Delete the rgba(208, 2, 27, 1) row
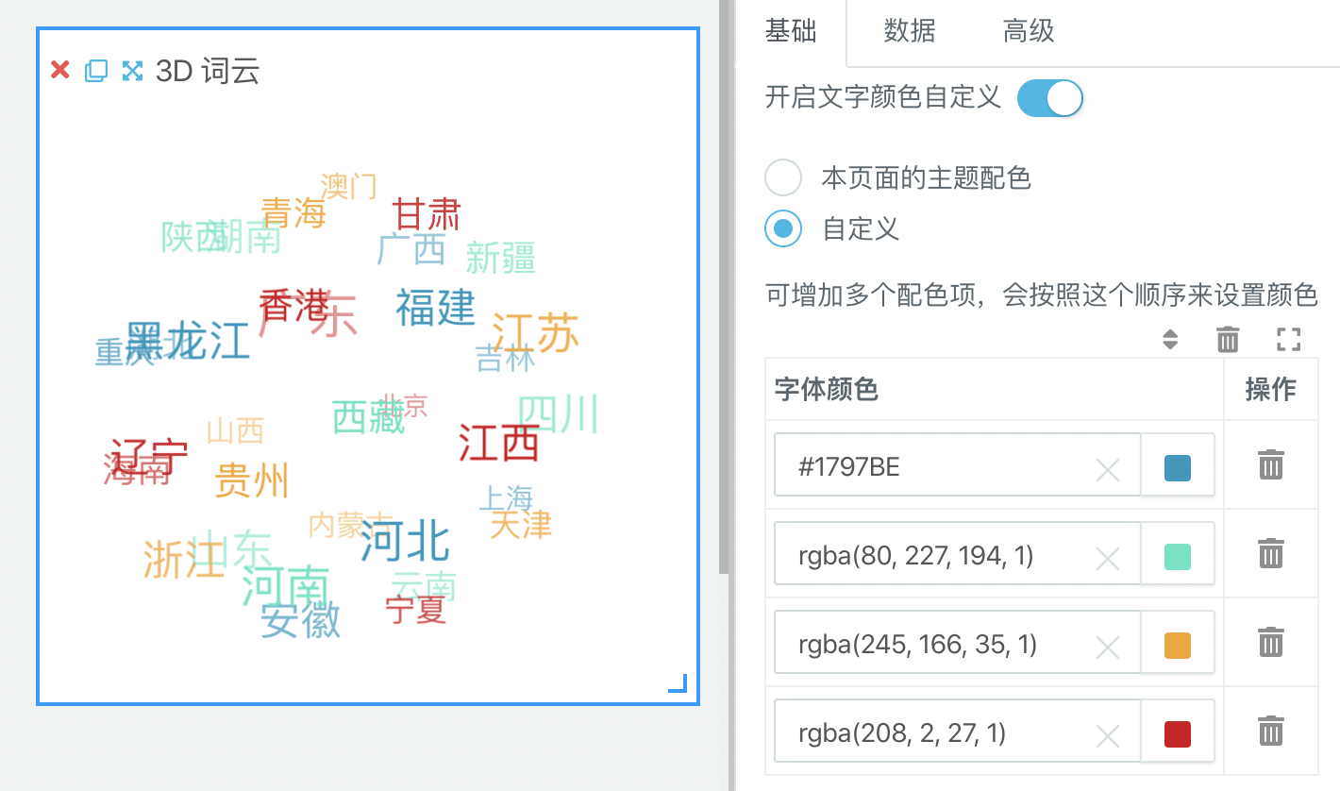This screenshot has height=791, width=1340. [1271, 731]
